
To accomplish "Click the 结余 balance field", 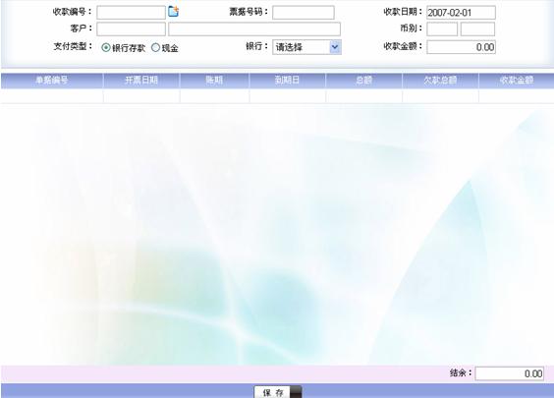I will pyautogui.click(x=509, y=373).
